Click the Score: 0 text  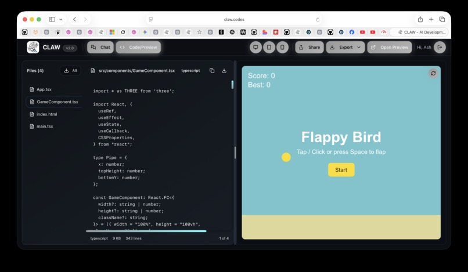click(261, 76)
